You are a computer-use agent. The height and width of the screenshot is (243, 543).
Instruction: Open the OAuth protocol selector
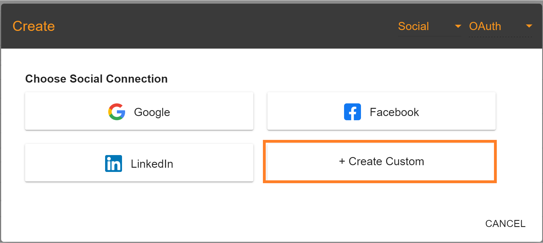500,26
